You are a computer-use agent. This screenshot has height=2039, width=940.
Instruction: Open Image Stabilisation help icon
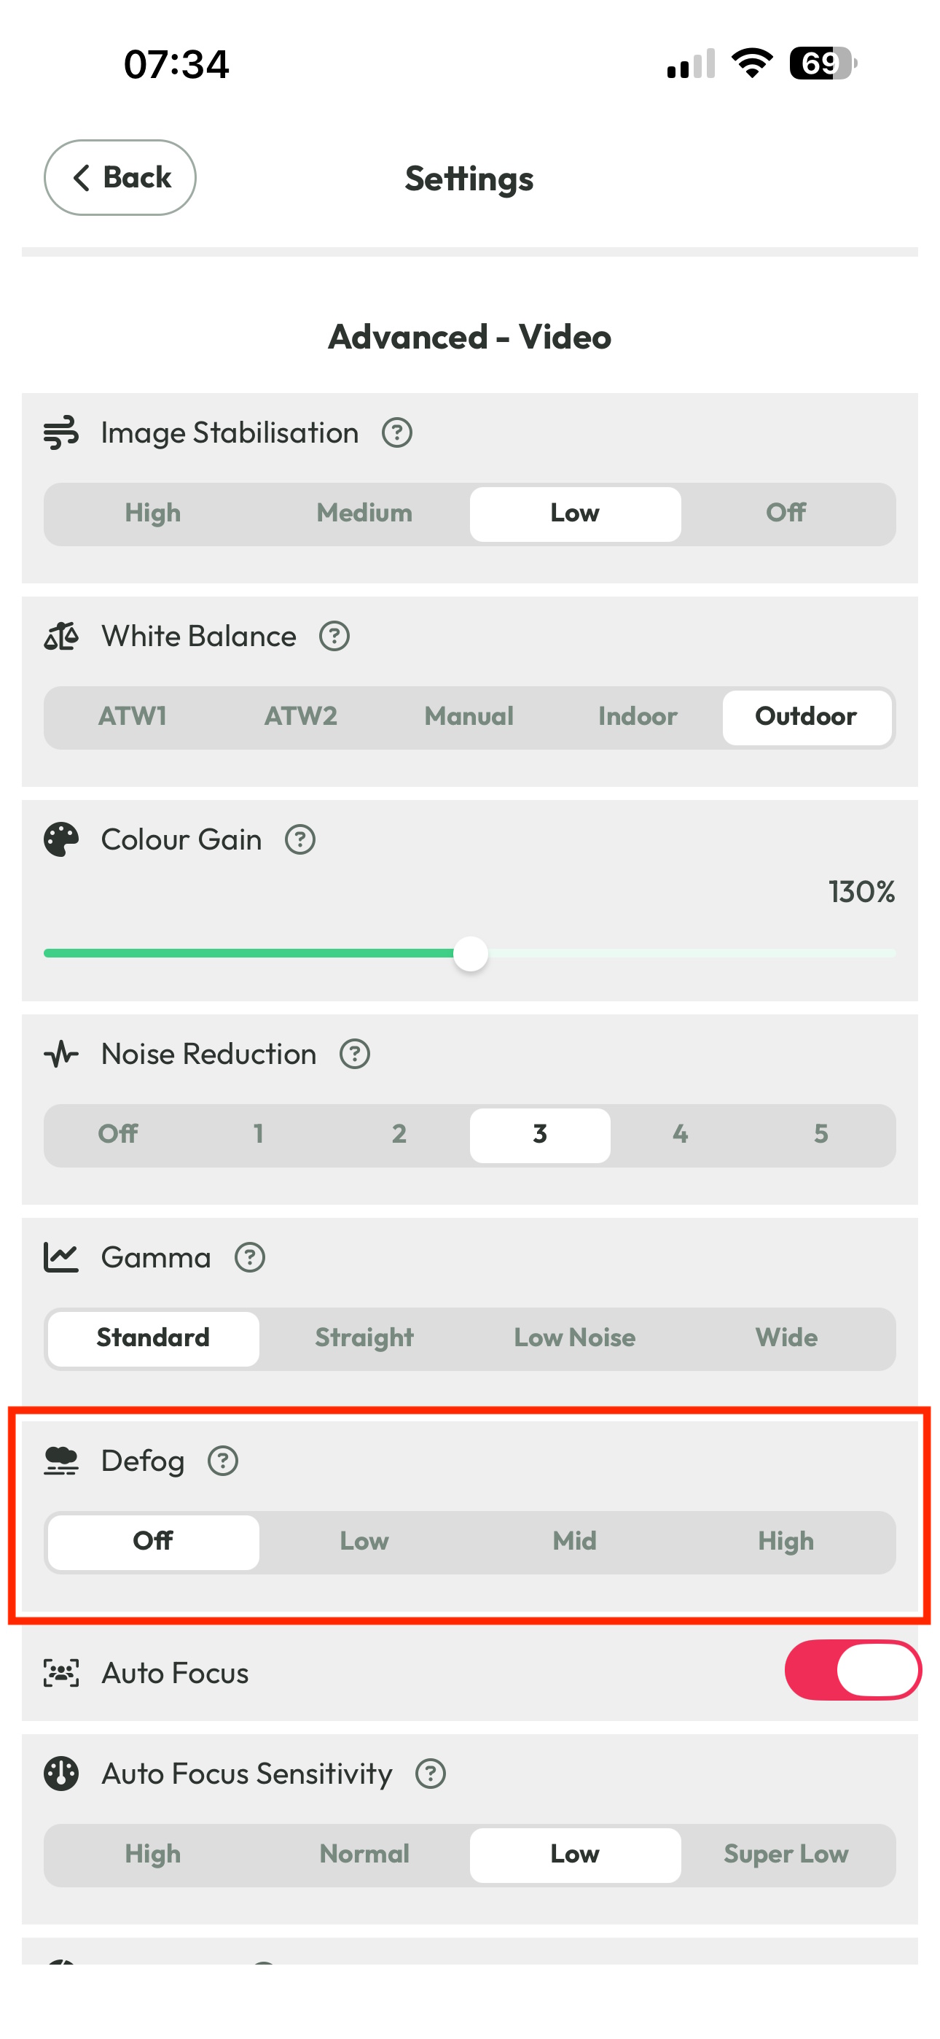pos(396,433)
